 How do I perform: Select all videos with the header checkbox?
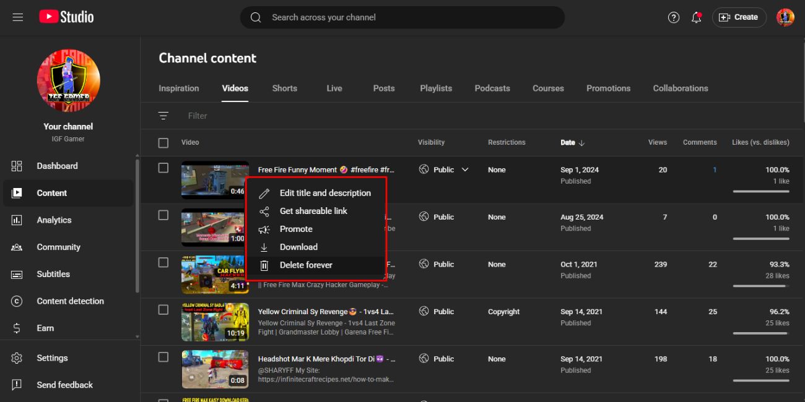[x=163, y=142]
